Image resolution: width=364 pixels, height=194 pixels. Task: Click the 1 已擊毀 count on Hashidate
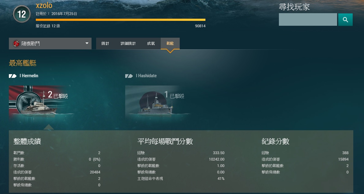[174, 95]
